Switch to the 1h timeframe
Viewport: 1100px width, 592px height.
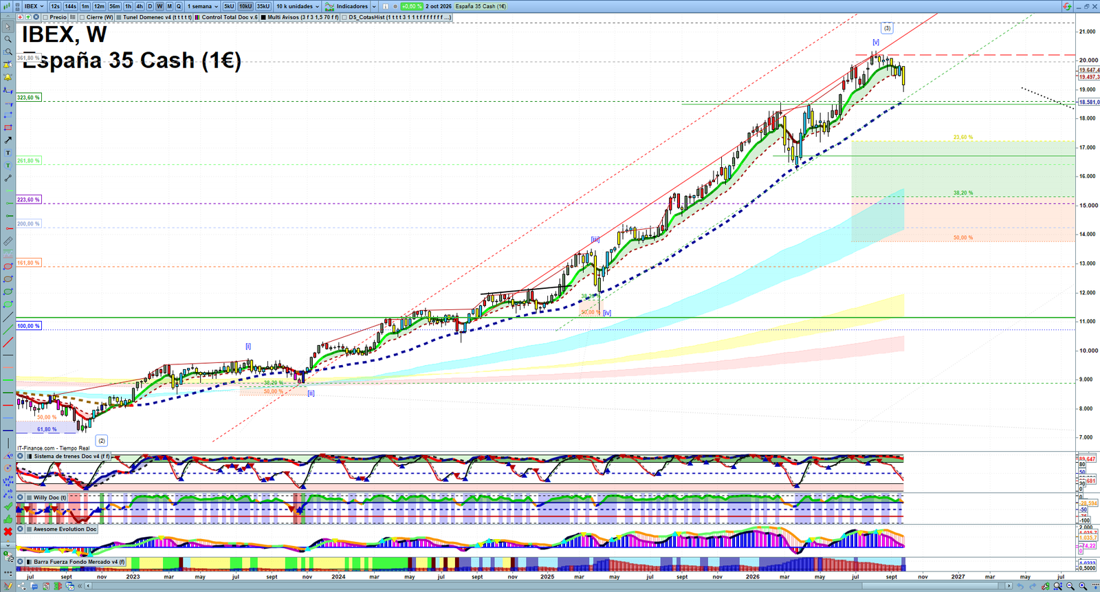click(128, 6)
